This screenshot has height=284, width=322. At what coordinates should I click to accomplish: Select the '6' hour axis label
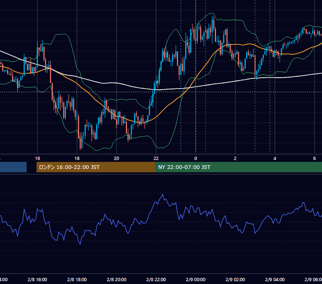(x=314, y=159)
